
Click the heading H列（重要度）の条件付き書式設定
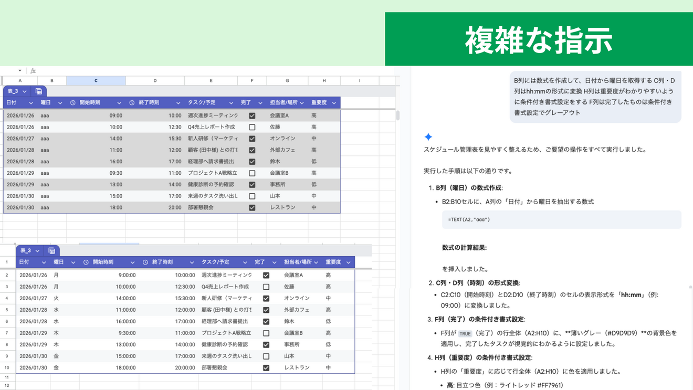coord(484,357)
